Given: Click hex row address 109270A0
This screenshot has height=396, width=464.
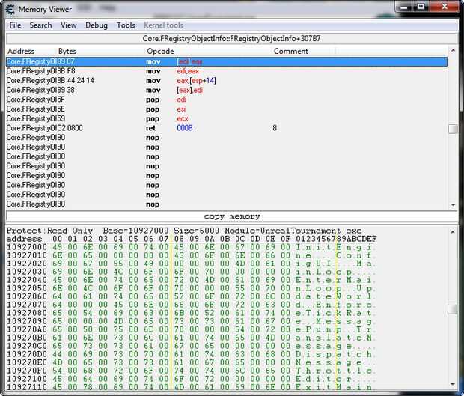Looking at the screenshot, I should click(27, 329).
